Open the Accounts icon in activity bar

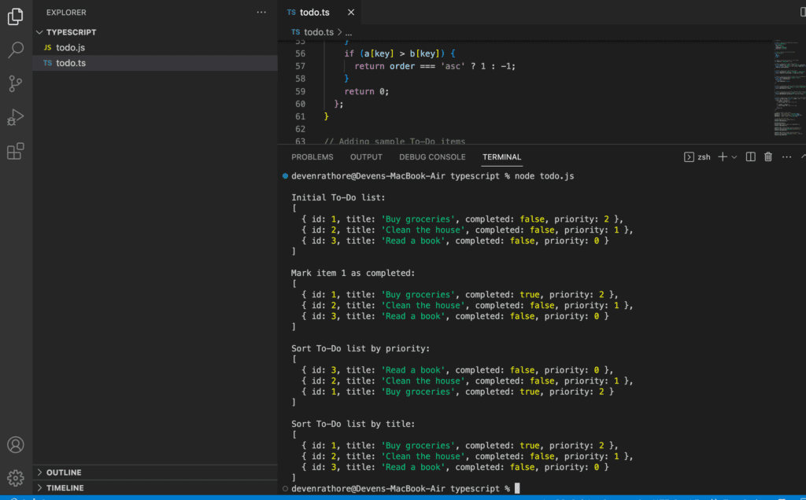(16, 444)
